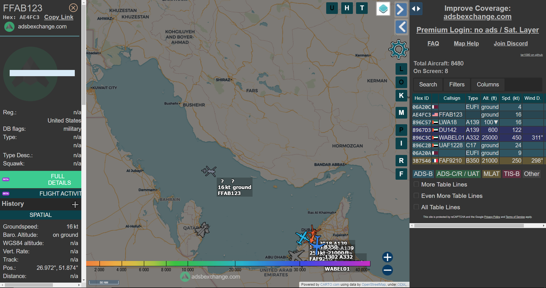Click the F map button
The height and width of the screenshot is (288, 546).
click(401, 174)
